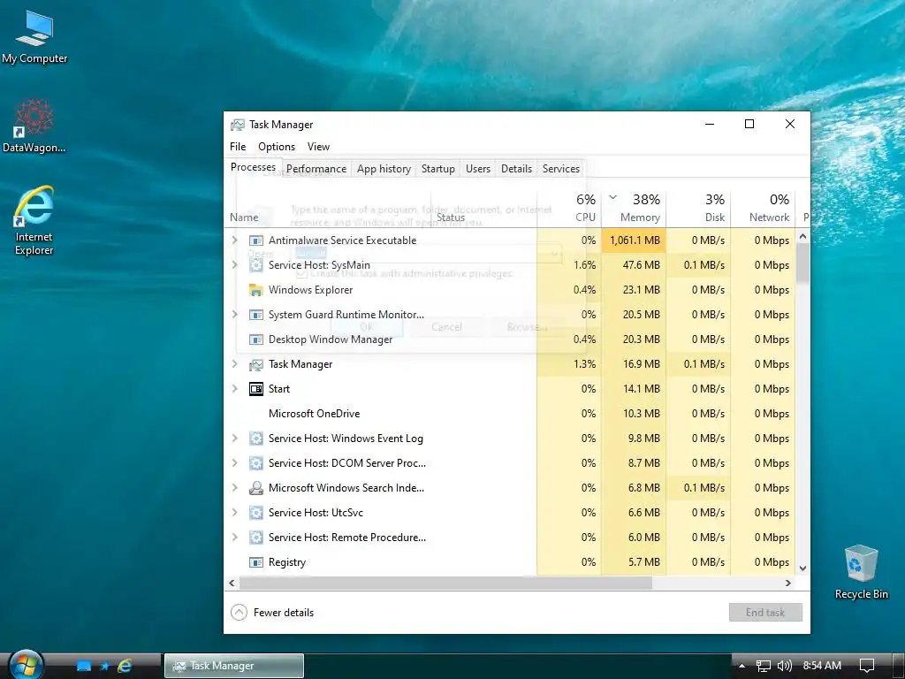Expand Service Host: Remote Procedure row
This screenshot has height=679, width=905.
click(234, 538)
